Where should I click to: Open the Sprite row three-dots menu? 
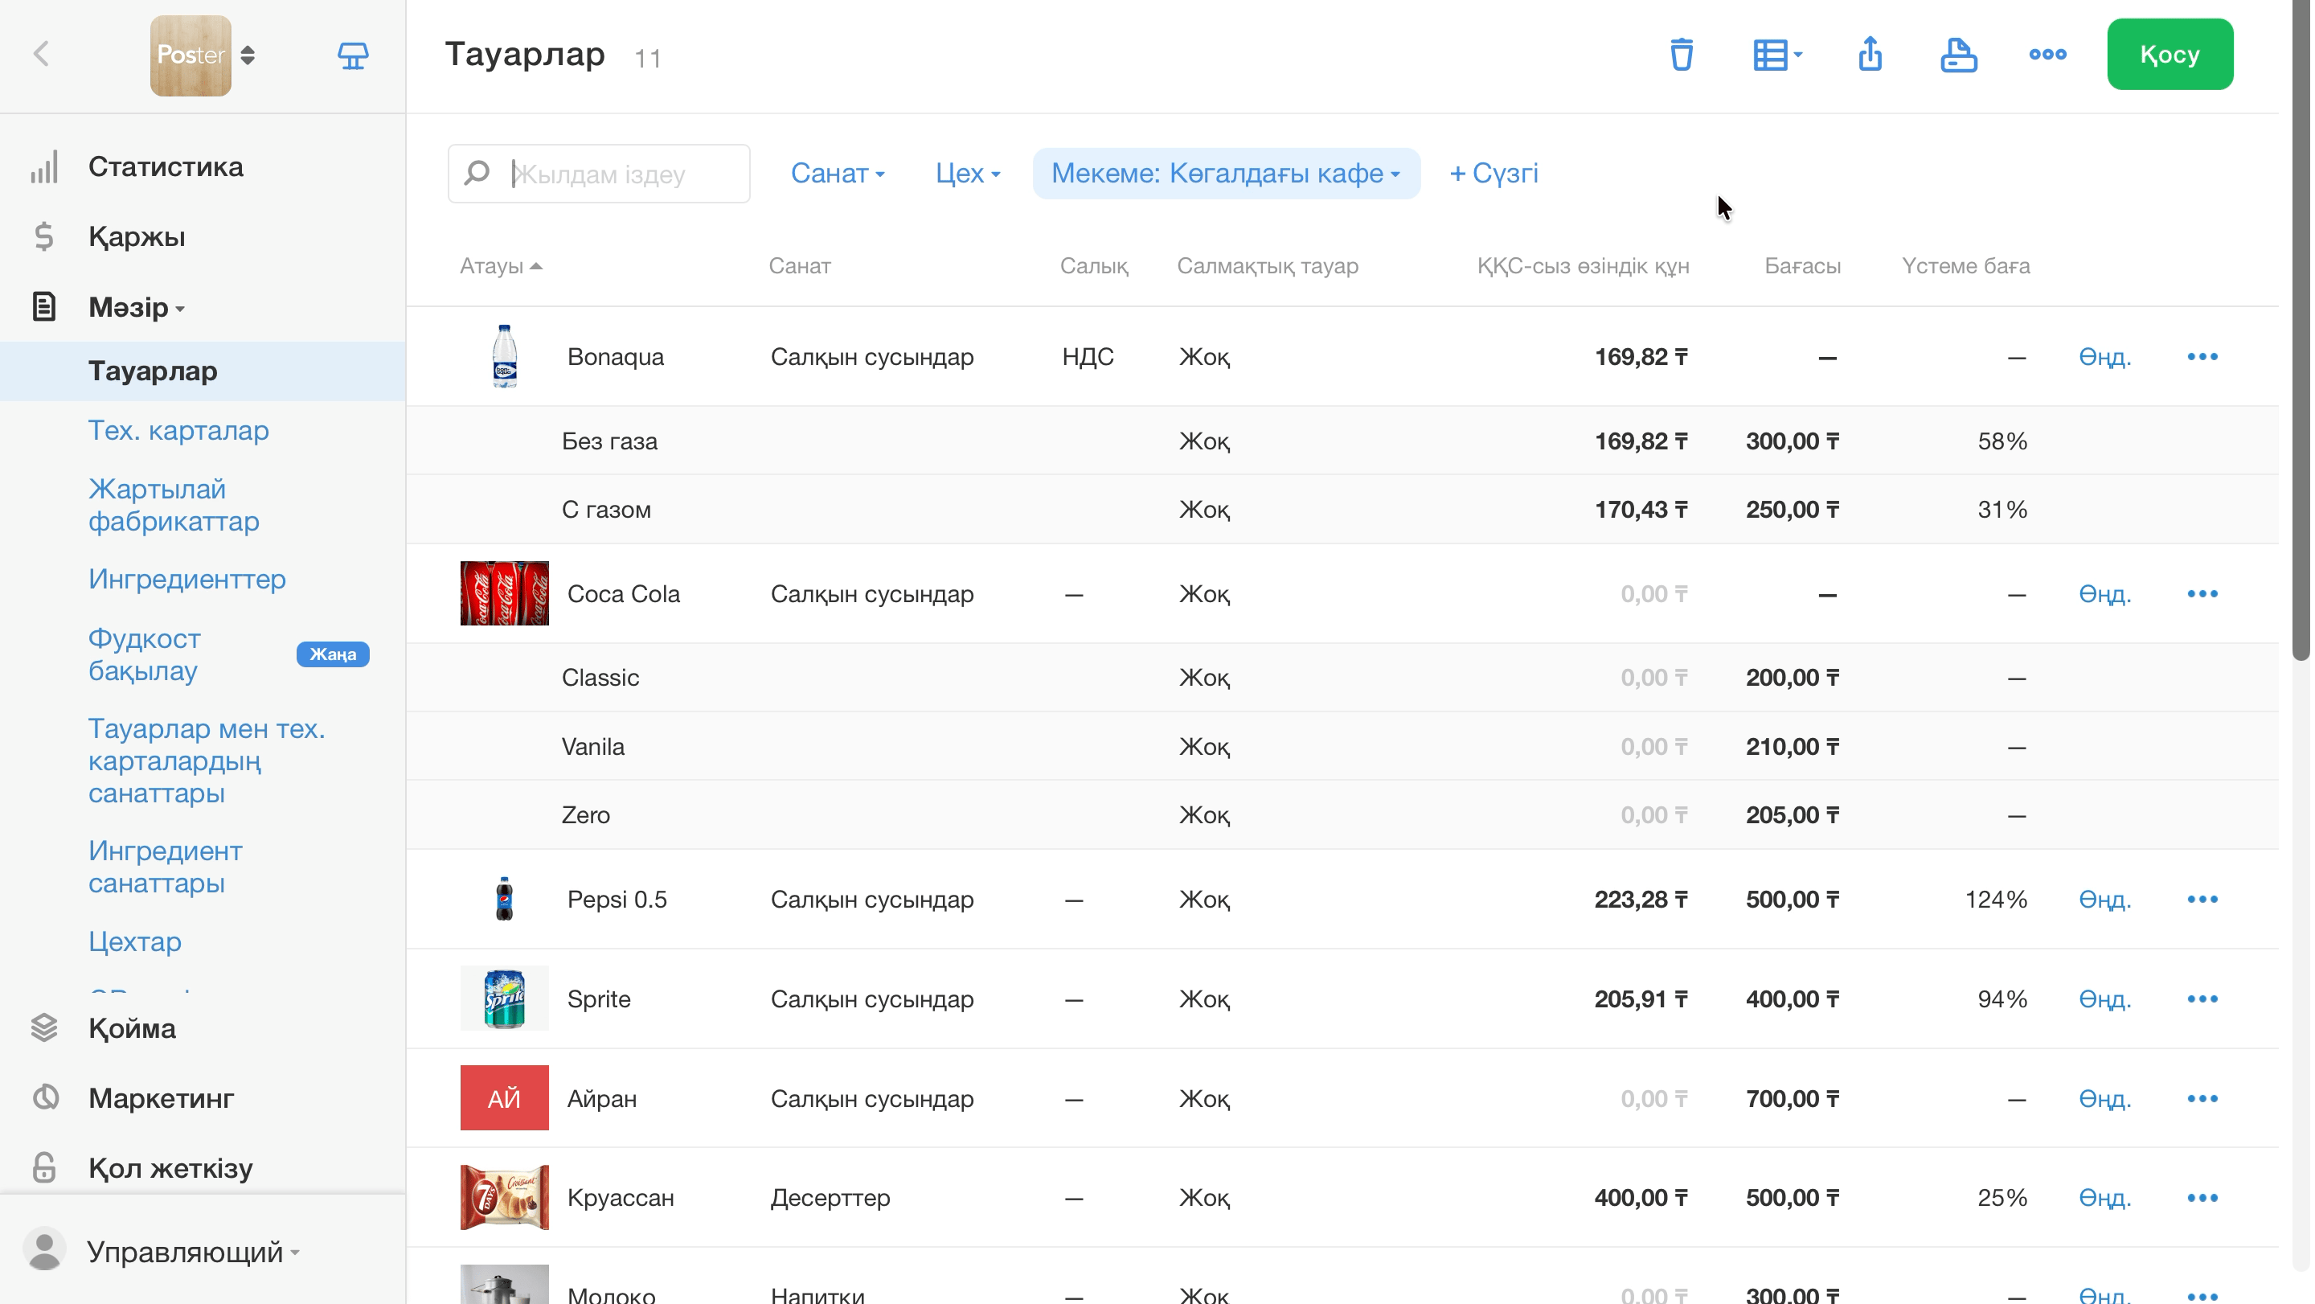tap(2202, 999)
